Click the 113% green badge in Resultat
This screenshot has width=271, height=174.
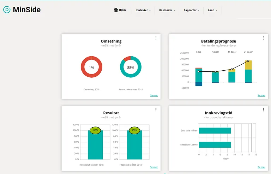pyautogui.click(x=95, y=130)
